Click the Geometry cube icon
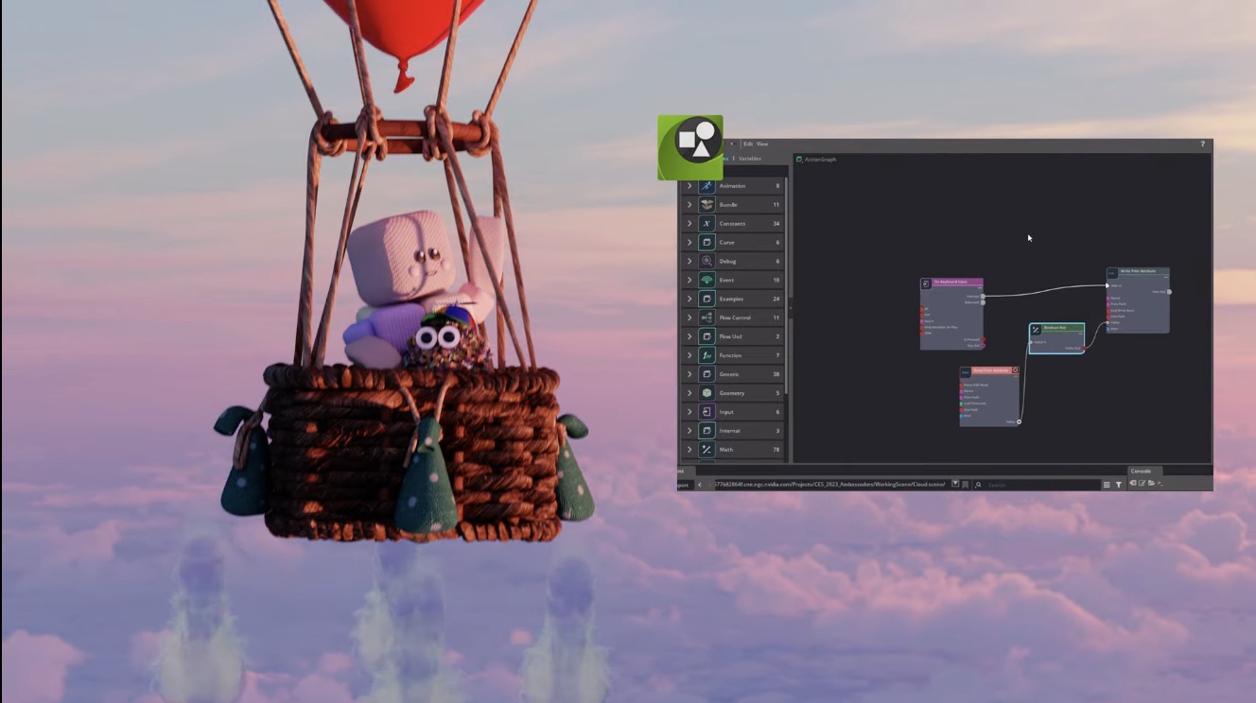Screen dimensions: 1256x703 coord(706,393)
